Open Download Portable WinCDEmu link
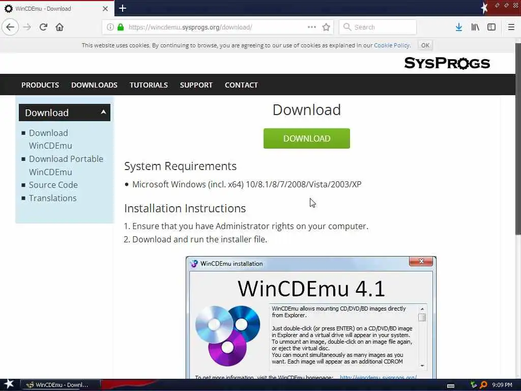The height and width of the screenshot is (391, 521). pyautogui.click(x=66, y=165)
